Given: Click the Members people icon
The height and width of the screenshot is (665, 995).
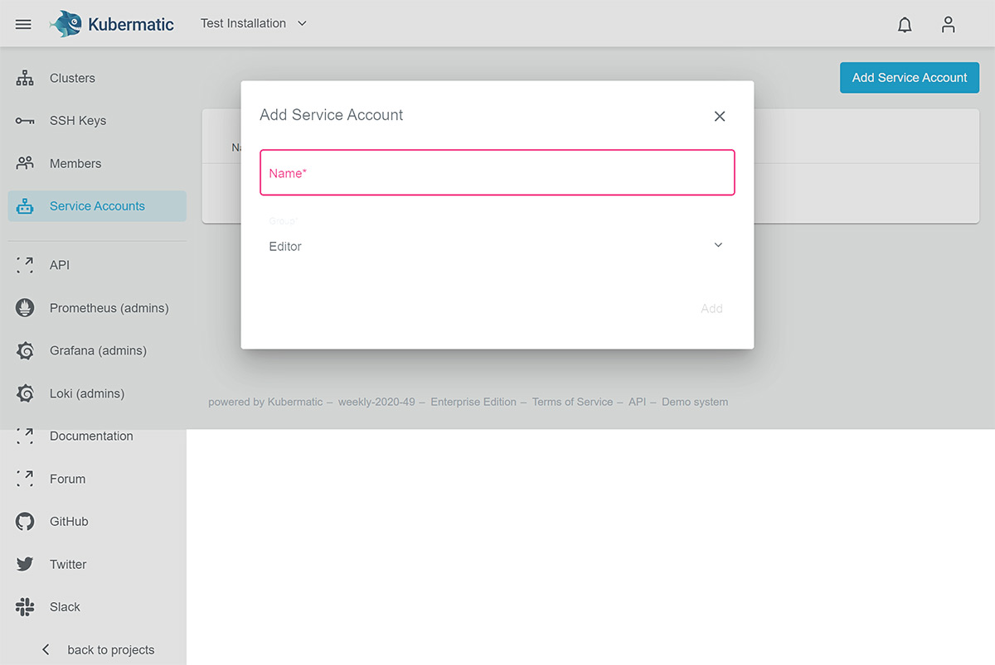Looking at the screenshot, I should point(24,163).
